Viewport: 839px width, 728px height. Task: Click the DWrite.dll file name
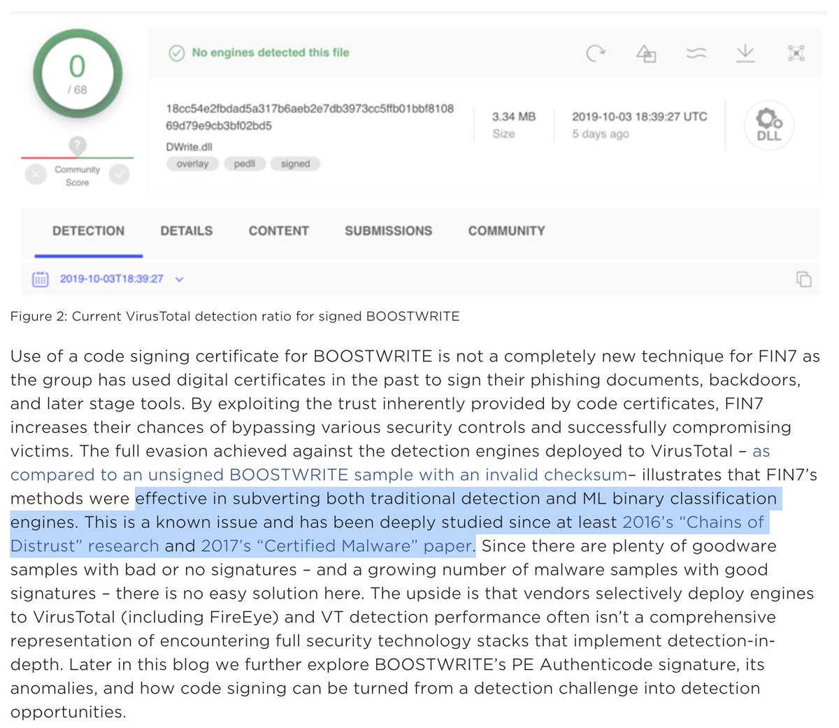click(x=189, y=147)
